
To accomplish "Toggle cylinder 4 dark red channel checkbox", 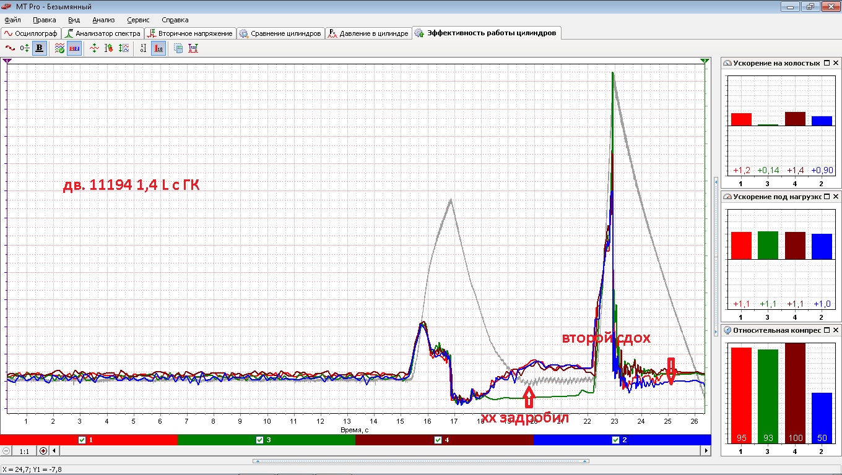I will click(438, 440).
